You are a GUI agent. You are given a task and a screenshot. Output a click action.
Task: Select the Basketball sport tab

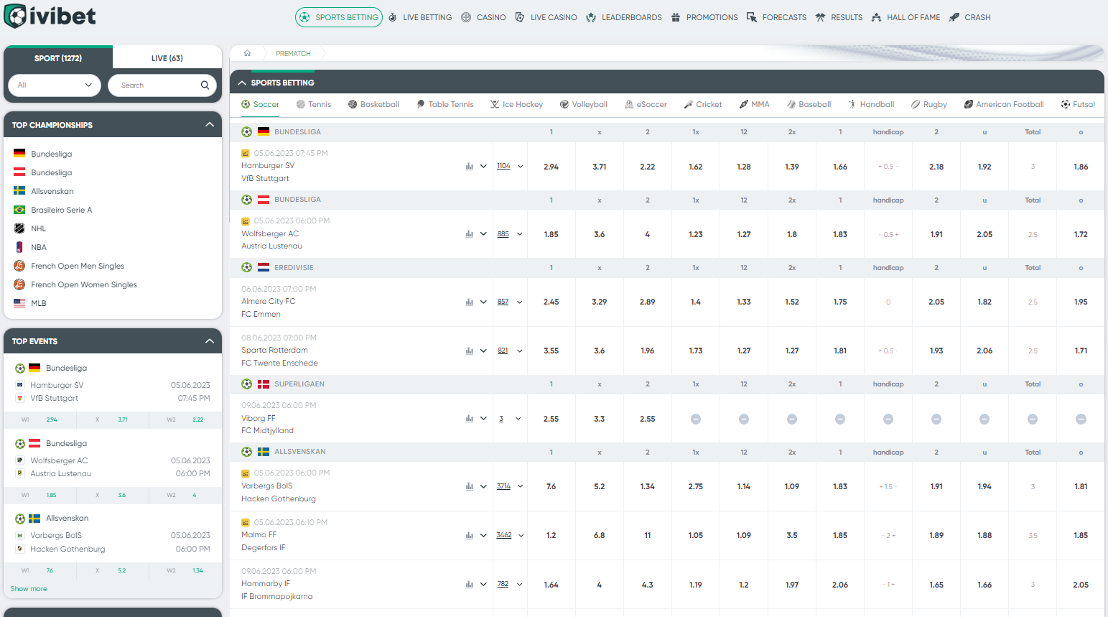coord(373,105)
